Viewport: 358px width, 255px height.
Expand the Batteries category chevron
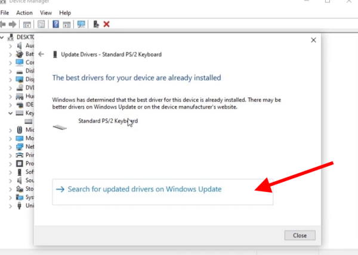(x=11, y=54)
